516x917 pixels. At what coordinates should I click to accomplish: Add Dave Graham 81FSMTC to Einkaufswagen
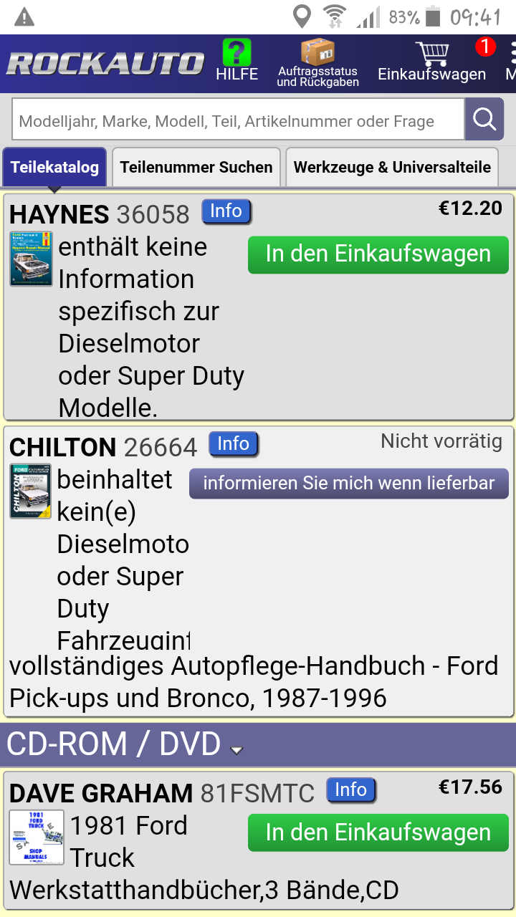pyautogui.click(x=378, y=833)
